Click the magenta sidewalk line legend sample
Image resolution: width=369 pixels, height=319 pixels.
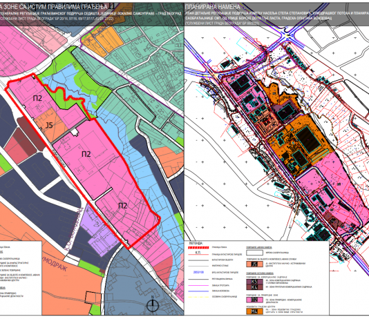[x=198, y=285]
